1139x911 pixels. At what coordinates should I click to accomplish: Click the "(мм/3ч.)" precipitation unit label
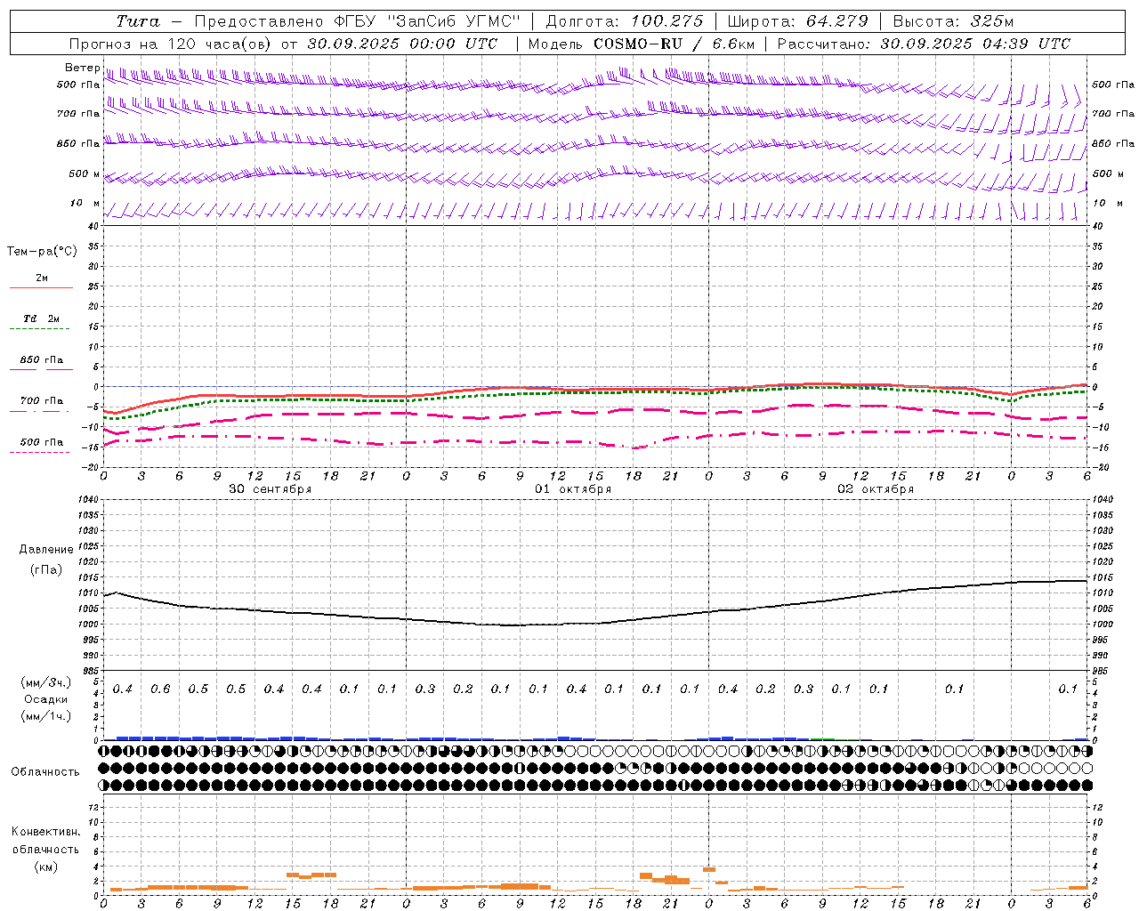pyautogui.click(x=46, y=682)
